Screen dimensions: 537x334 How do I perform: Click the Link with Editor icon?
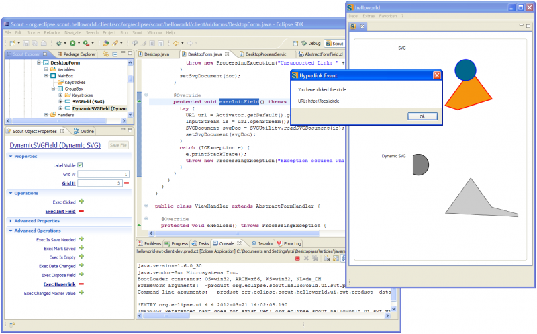click(x=106, y=54)
